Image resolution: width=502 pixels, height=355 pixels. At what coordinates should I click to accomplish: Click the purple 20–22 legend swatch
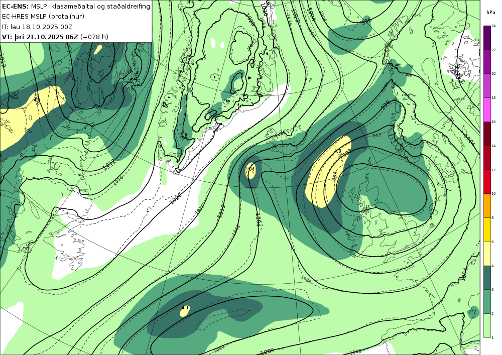pos(487,62)
